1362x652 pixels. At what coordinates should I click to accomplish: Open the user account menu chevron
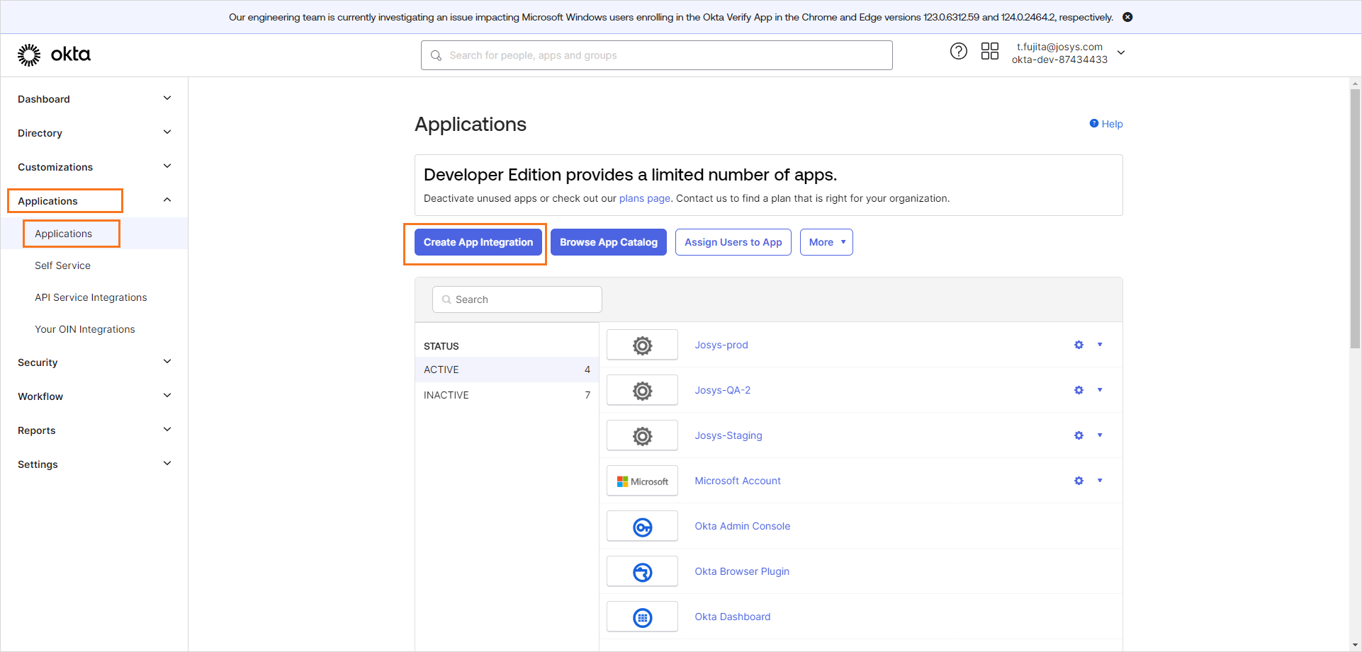1121,52
